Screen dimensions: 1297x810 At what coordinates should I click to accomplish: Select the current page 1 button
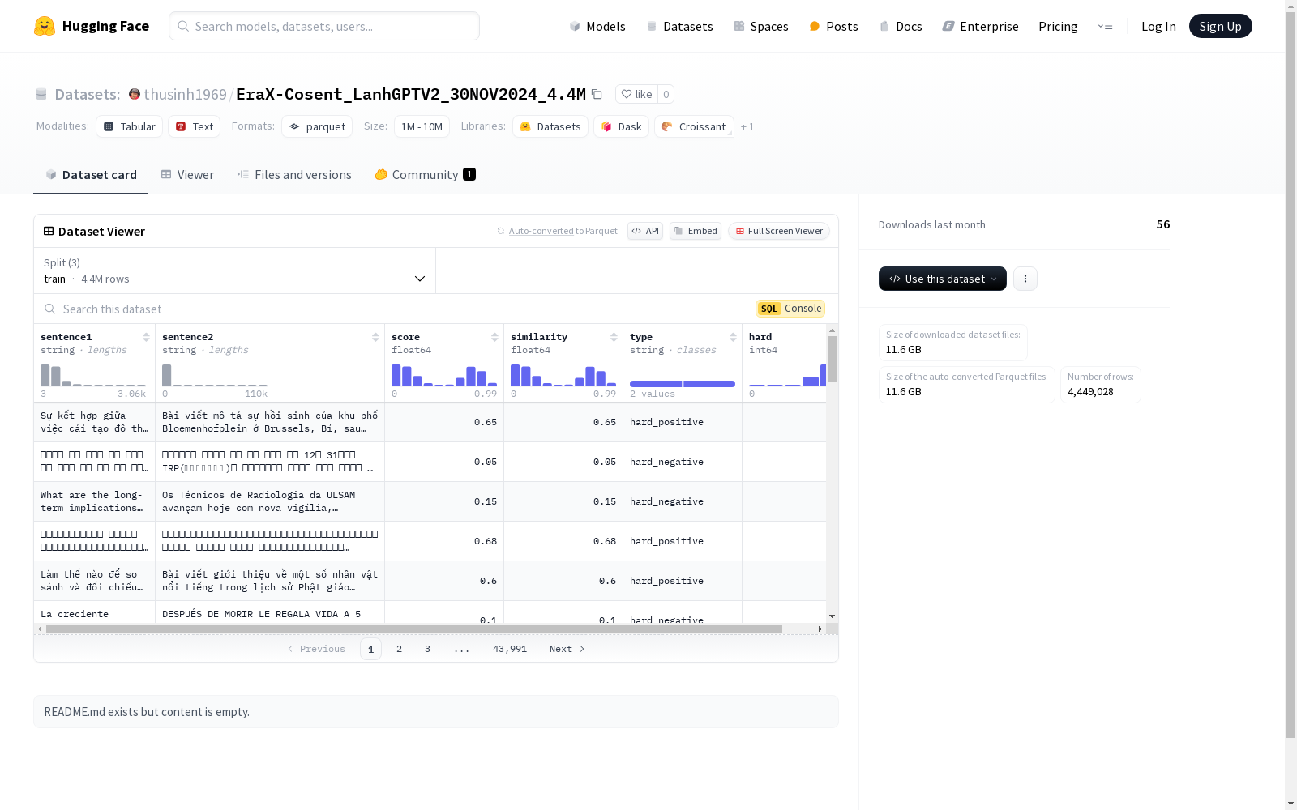tap(370, 649)
